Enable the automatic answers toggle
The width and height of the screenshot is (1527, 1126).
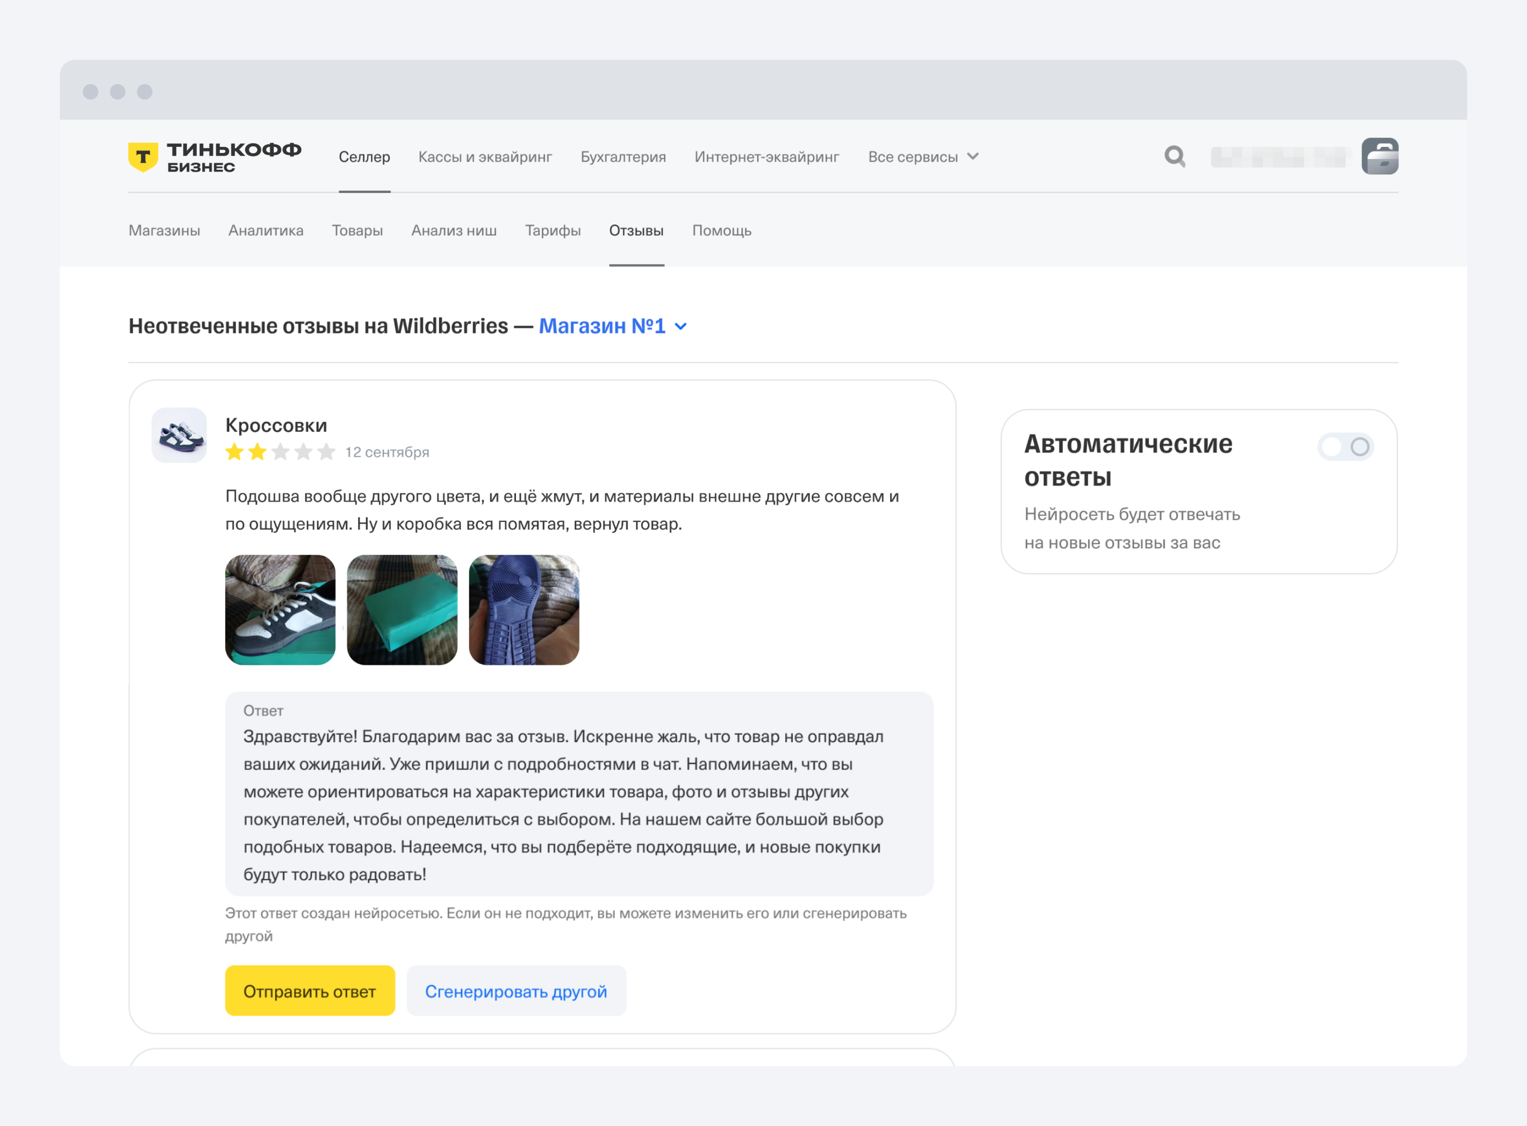pyautogui.click(x=1345, y=447)
